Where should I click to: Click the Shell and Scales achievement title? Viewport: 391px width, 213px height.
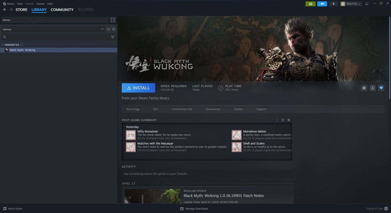coord(254,143)
